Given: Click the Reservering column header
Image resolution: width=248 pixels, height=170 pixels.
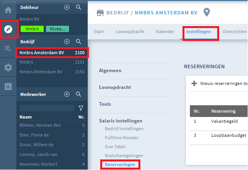Looking at the screenshot, I should pyautogui.click(x=223, y=111).
